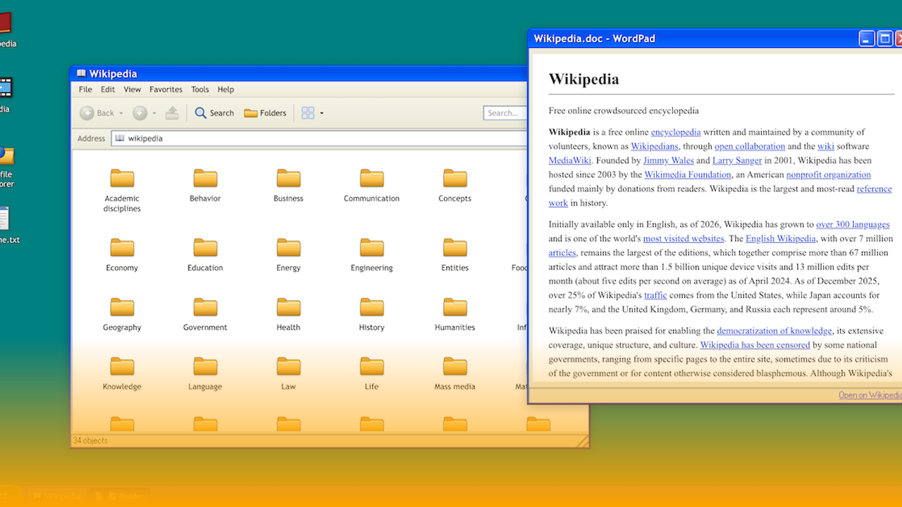Open the Favorites menu

166,89
